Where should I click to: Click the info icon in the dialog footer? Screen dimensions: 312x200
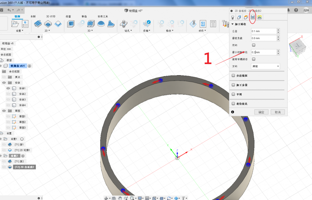coord(232,112)
